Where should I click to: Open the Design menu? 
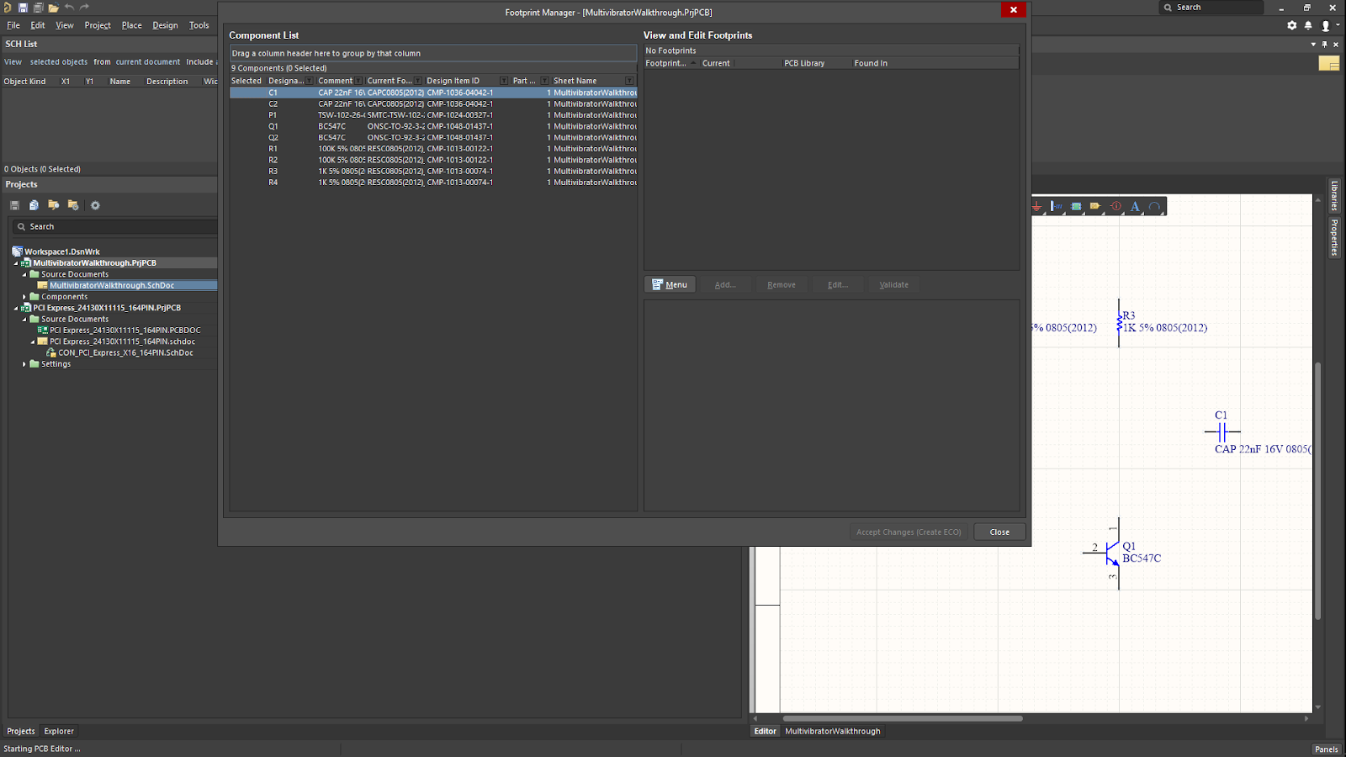click(x=166, y=25)
